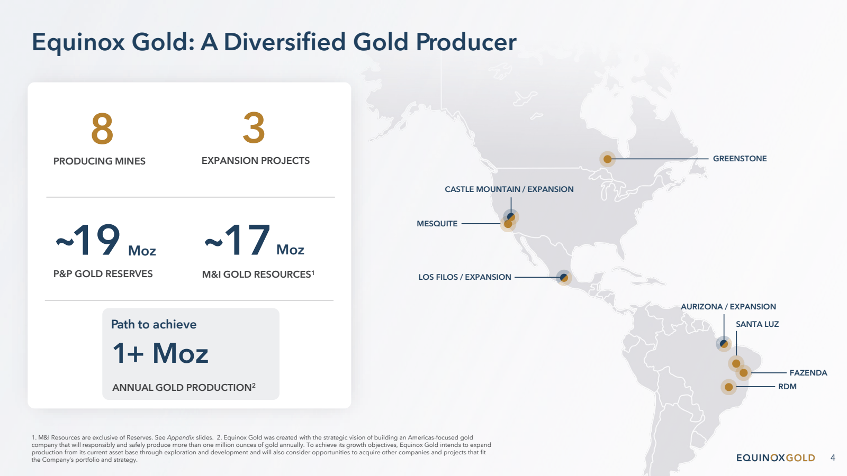
Task: Click the RDM mine map marker
Action: coord(728,387)
